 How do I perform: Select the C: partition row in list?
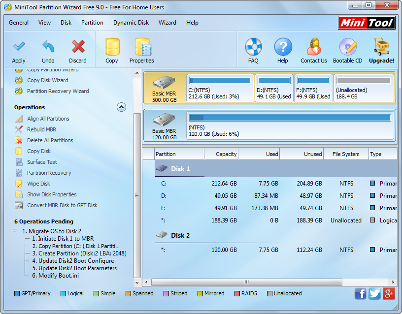click(x=275, y=184)
